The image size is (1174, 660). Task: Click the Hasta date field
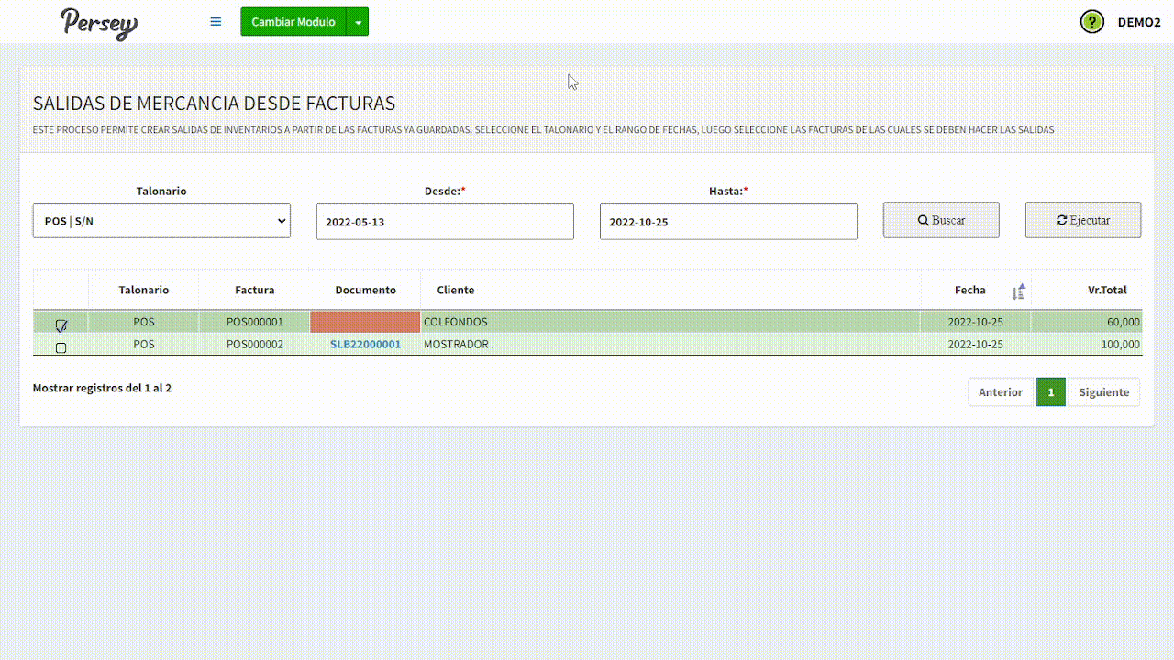[x=728, y=222]
